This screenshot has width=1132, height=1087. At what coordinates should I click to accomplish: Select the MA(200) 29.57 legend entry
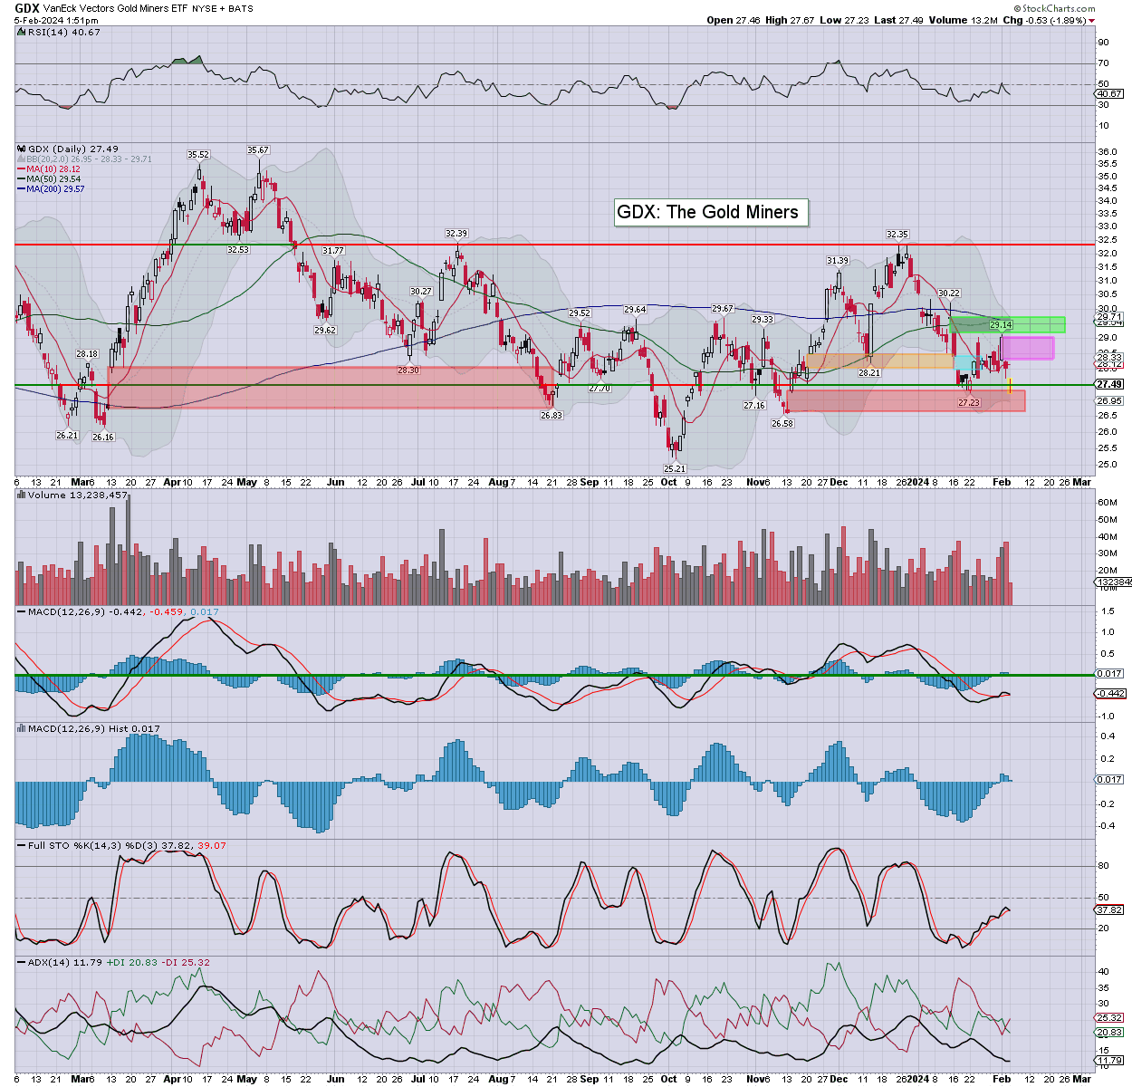tap(54, 189)
